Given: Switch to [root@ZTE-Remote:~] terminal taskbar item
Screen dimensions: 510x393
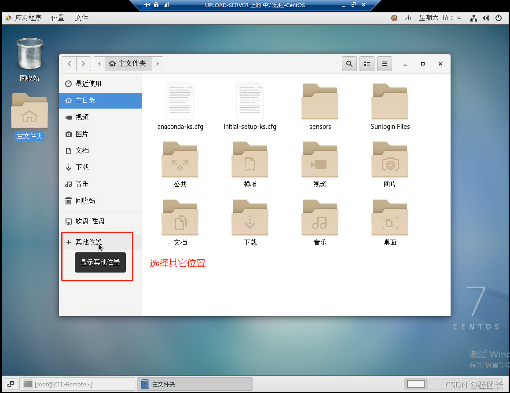Looking at the screenshot, I should (x=77, y=384).
